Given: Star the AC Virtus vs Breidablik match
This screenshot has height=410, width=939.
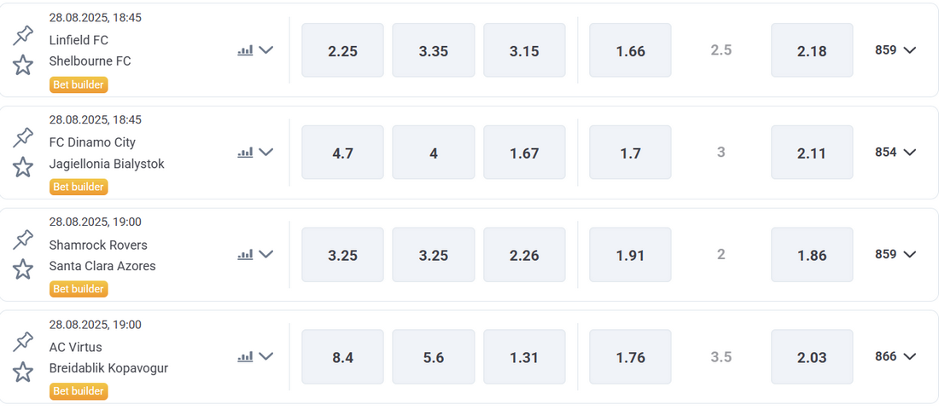Looking at the screenshot, I should click(23, 371).
